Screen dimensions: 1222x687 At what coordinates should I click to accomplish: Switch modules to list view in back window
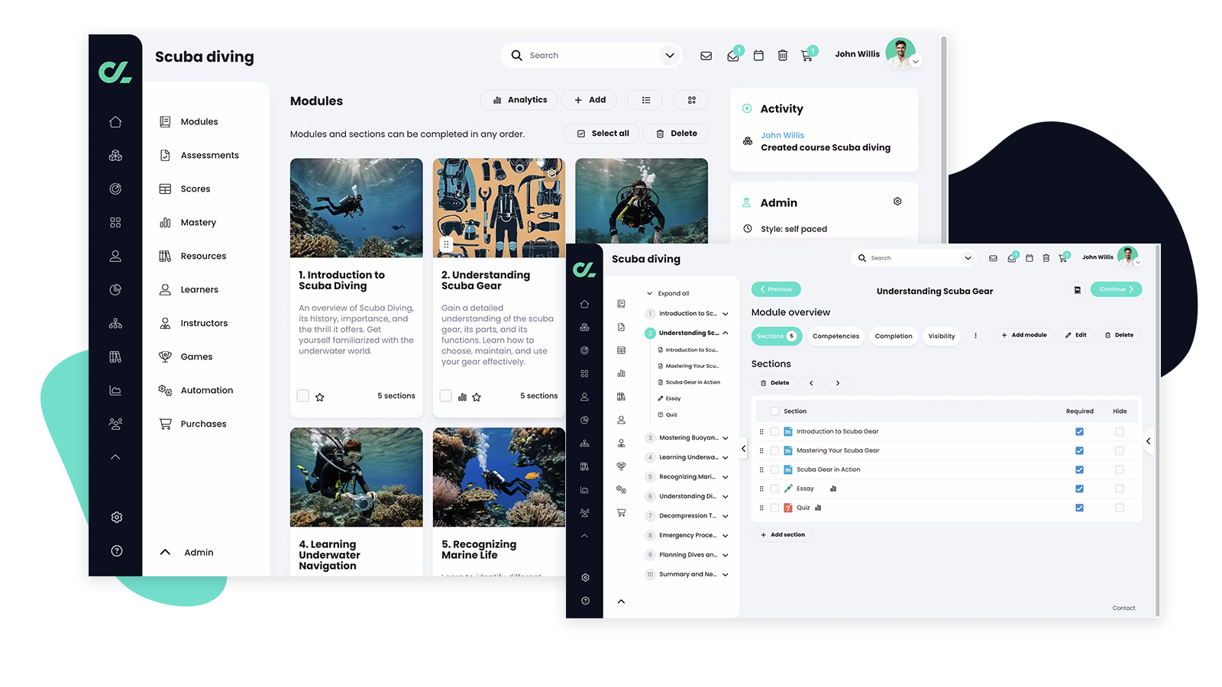point(646,100)
